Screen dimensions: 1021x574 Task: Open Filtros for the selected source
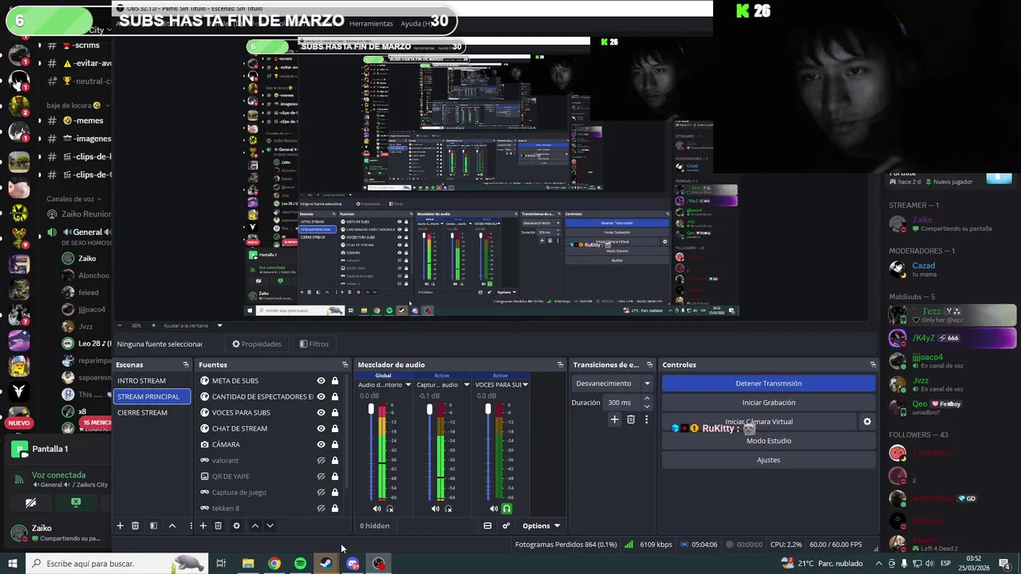pos(313,344)
